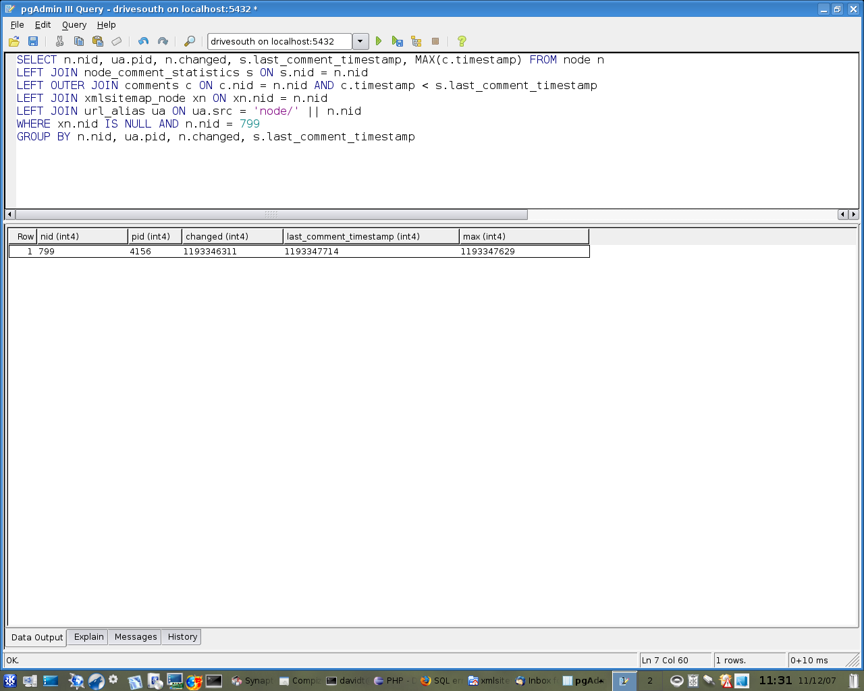Select row 1 via the Row number cell
Screen dimensions: 864x691
23,251
